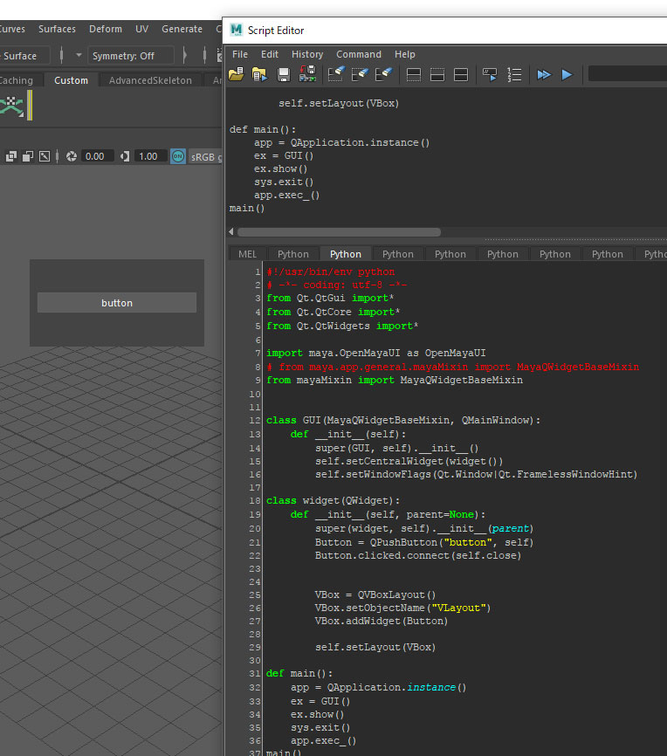Click the Execute All double-arrow icon
The image size is (667, 756).
point(544,75)
